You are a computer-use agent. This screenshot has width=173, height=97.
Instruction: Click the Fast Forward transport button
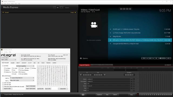tap(137, 68)
